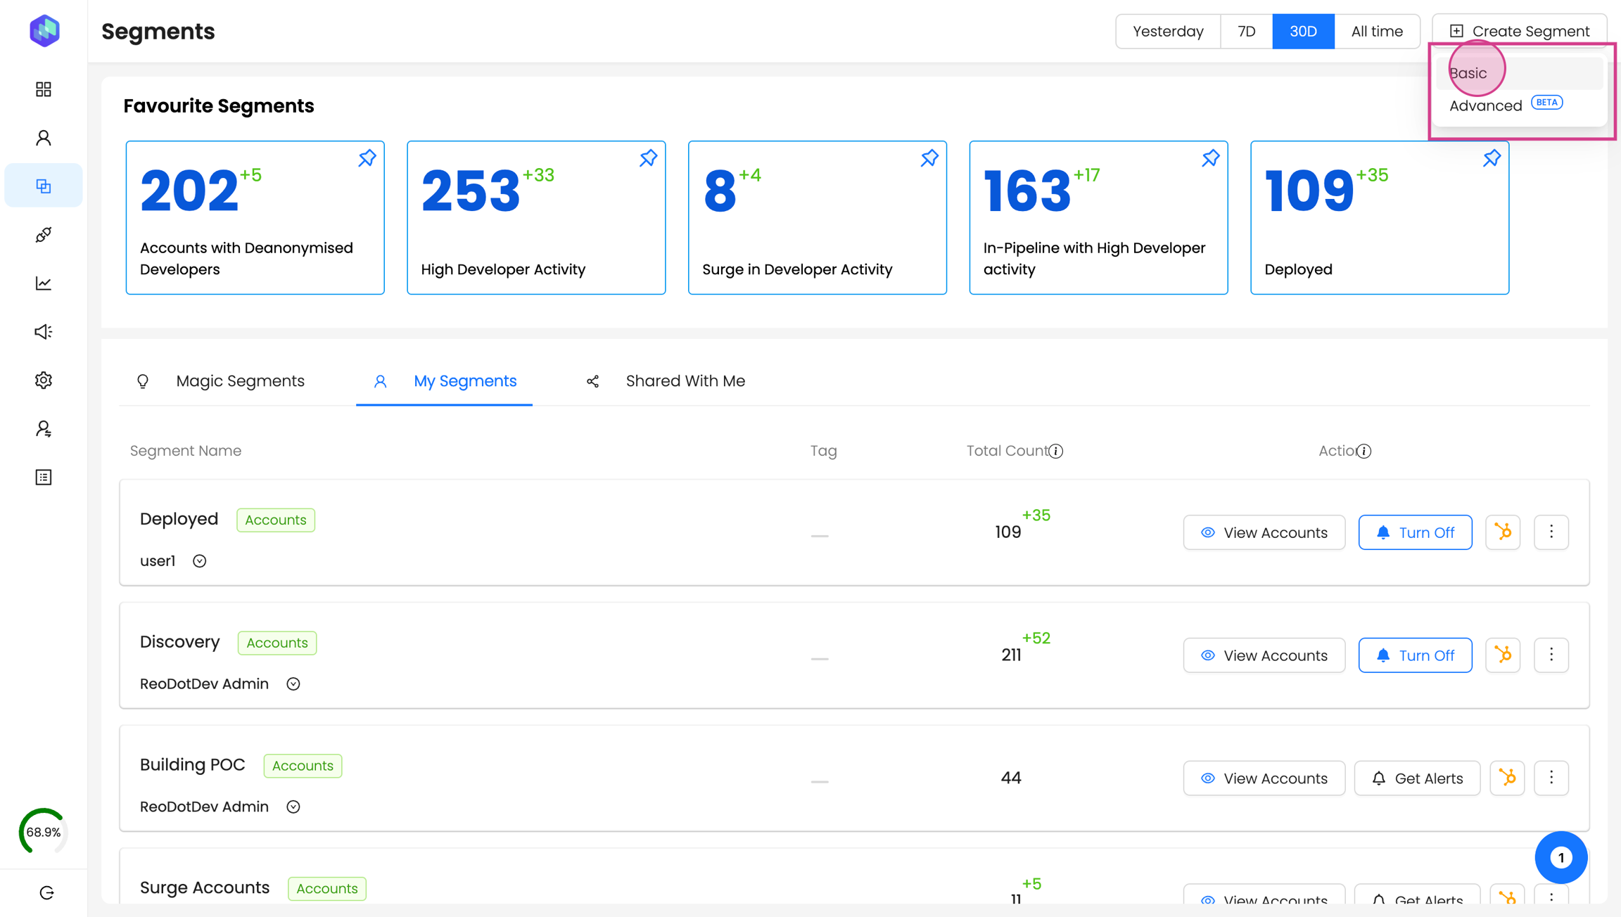Click the rocket icon in sidebar
The height and width of the screenshot is (917, 1621).
coord(44,235)
